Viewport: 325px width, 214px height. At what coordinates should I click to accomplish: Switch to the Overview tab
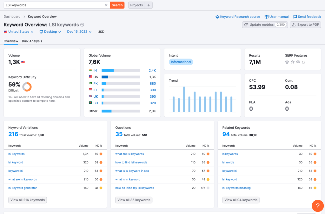click(x=11, y=41)
